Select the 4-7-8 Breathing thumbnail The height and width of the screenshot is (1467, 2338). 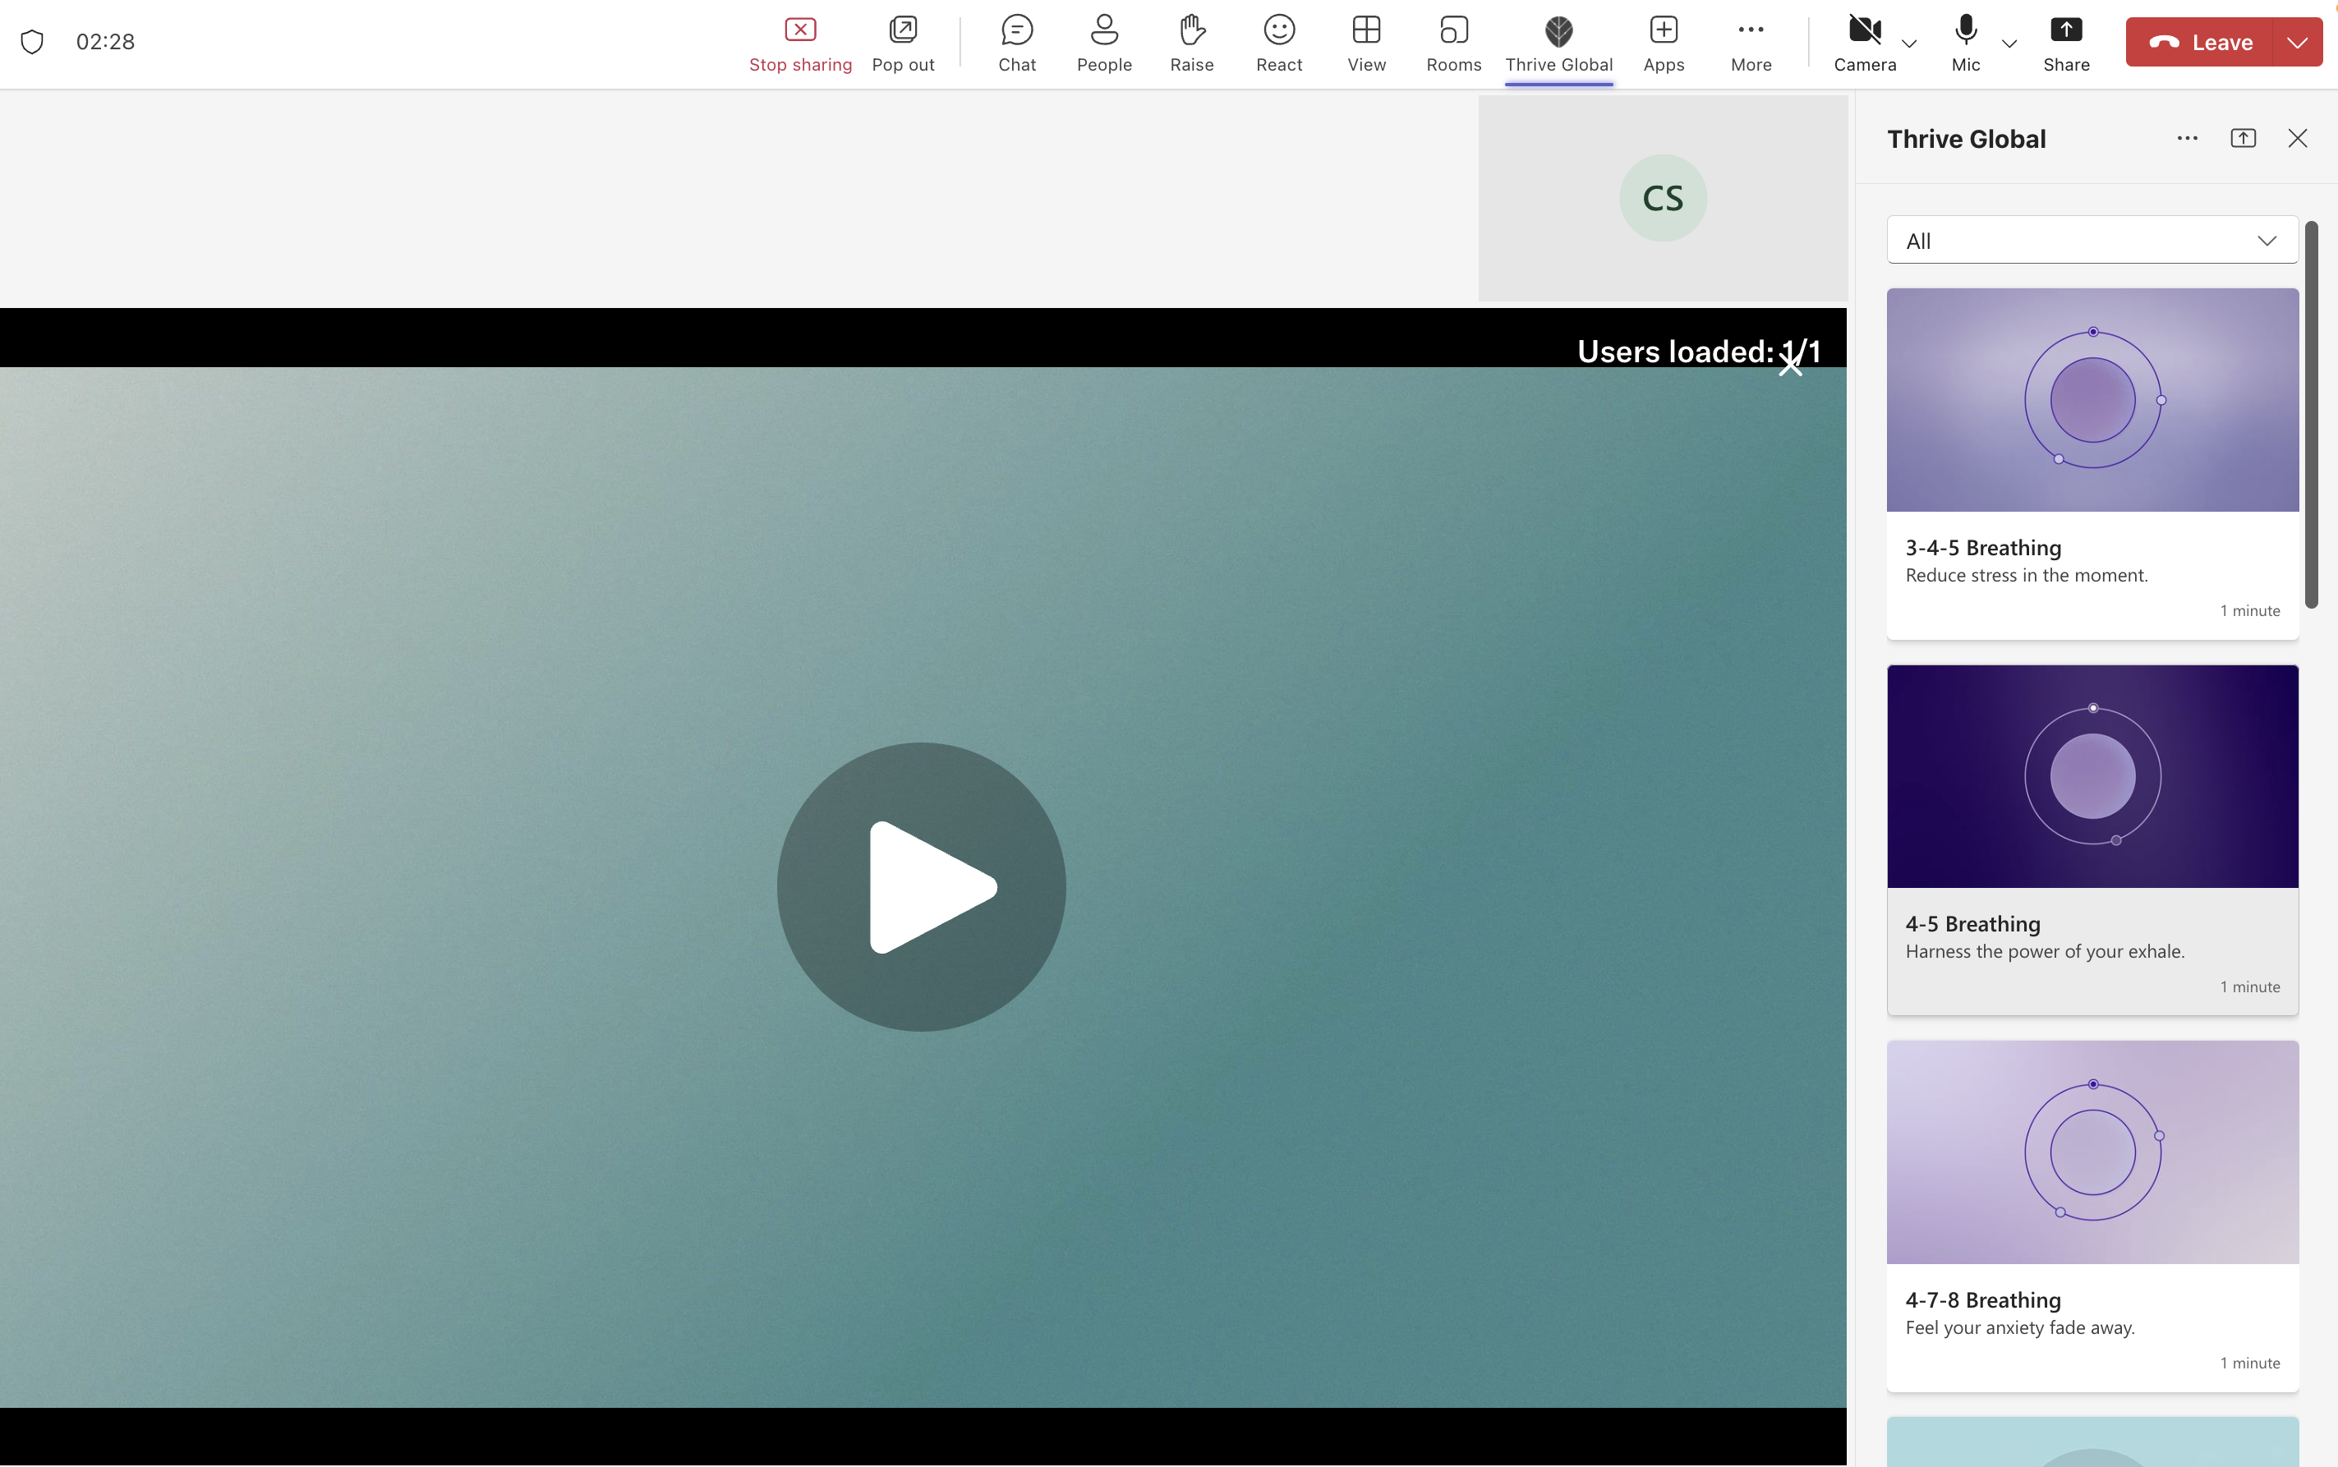point(2092,1152)
